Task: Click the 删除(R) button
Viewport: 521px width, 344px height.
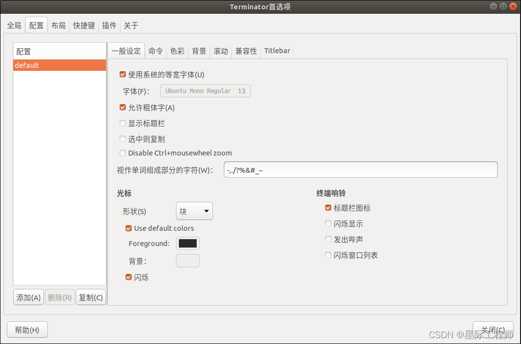Action: tap(60, 297)
